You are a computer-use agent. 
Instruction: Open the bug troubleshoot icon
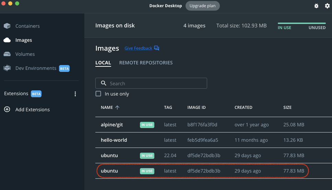[x=316, y=6]
